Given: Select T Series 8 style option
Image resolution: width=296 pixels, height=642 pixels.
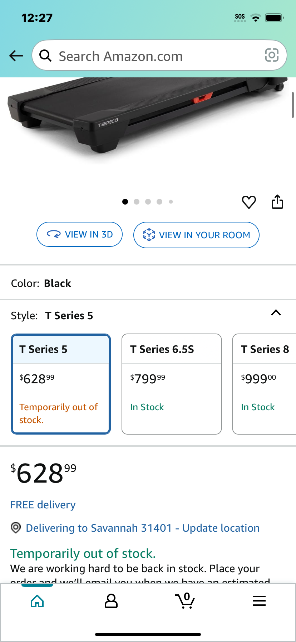Looking at the screenshot, I should point(265,384).
